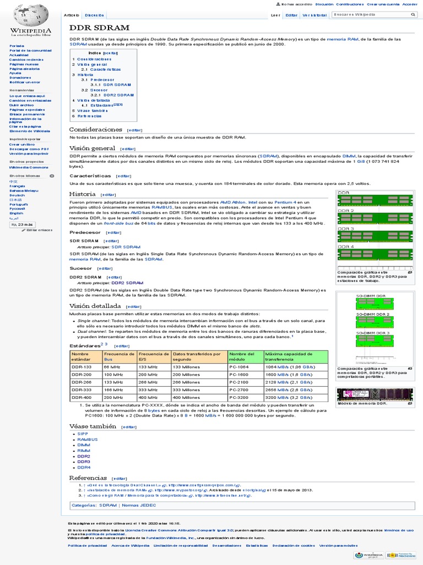
Task: Enlarge the SO-DIMM comparison image
Action: (x=410, y=368)
